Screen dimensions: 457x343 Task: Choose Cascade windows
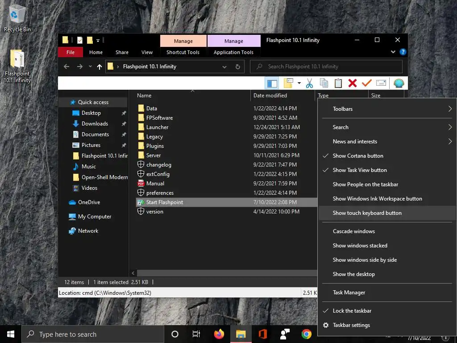tap(387, 231)
